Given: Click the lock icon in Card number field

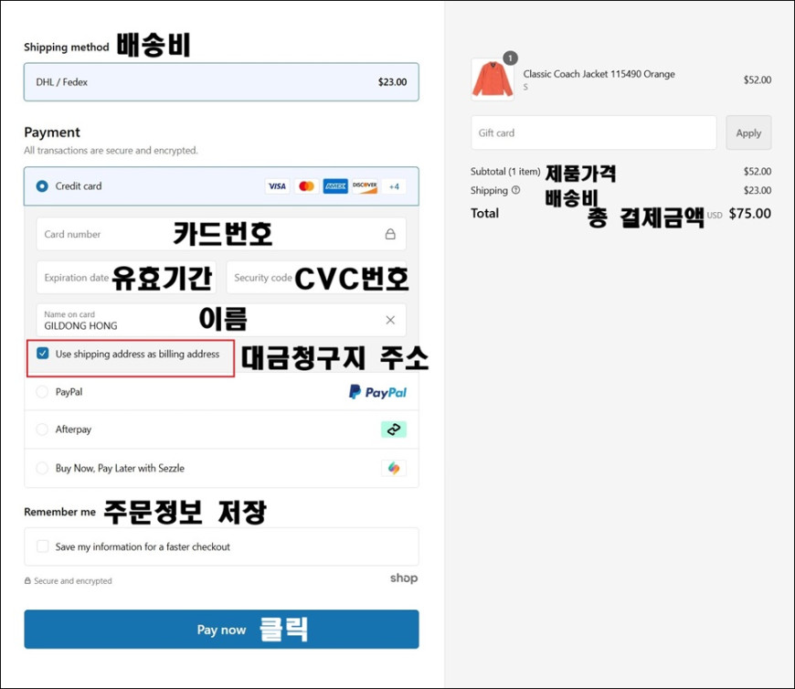Looking at the screenshot, I should tap(390, 234).
